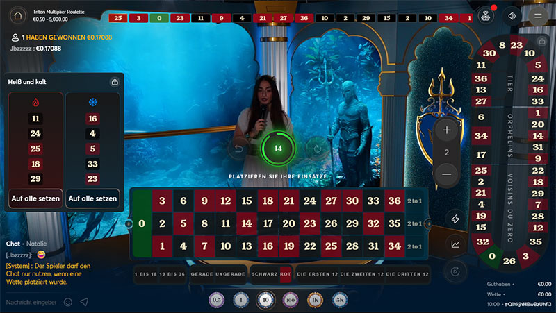Viewport: 556px width, 313px height.
Task: Bet on all hot numbers
Action: pyautogui.click(x=36, y=198)
